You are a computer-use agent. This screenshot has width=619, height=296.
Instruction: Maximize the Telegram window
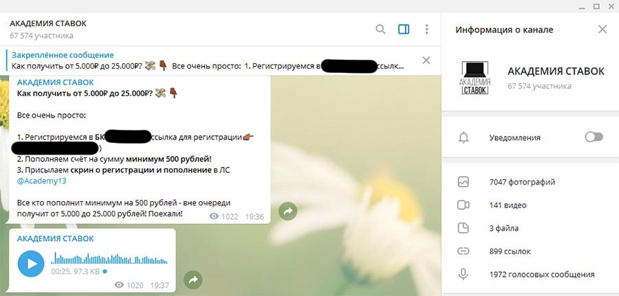pyautogui.click(x=596, y=6)
